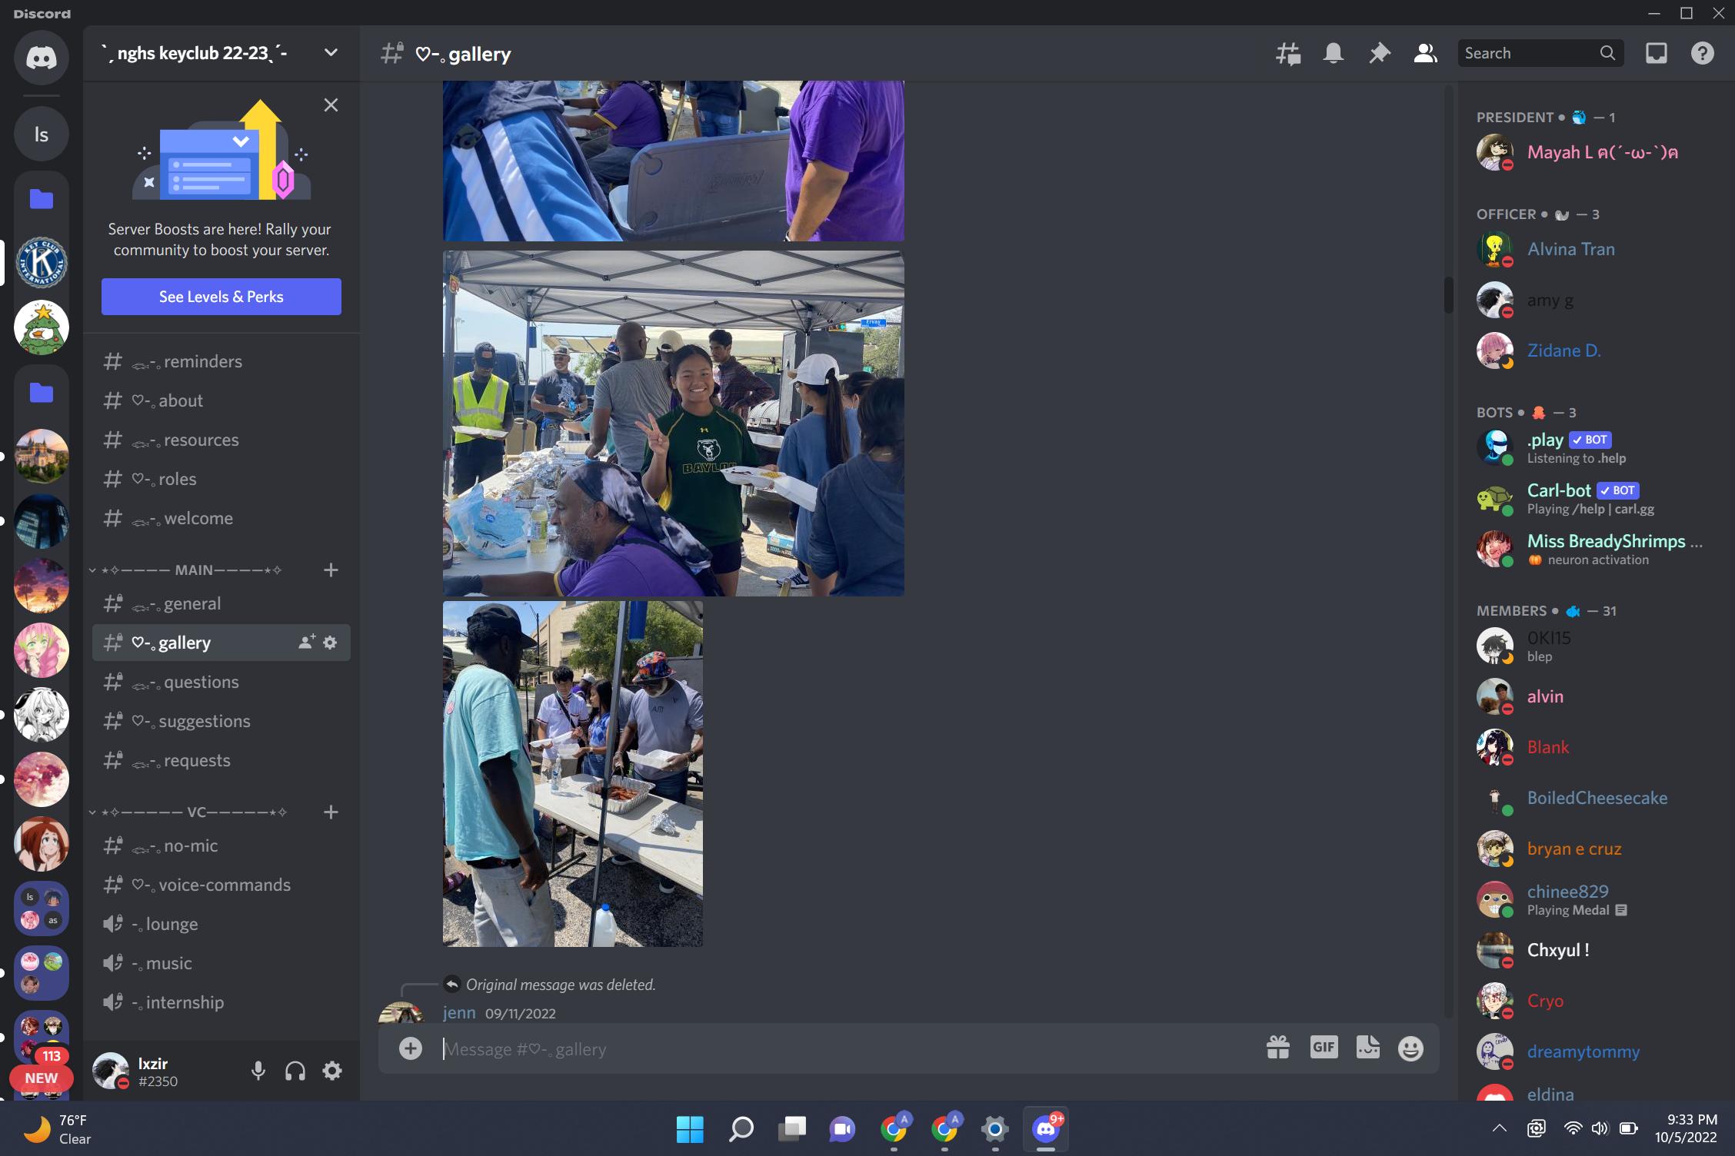Click the gift Nitro icon
This screenshot has width=1735, height=1156.
click(x=1278, y=1048)
